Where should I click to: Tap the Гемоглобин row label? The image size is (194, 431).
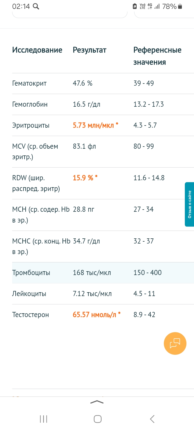tap(30, 104)
